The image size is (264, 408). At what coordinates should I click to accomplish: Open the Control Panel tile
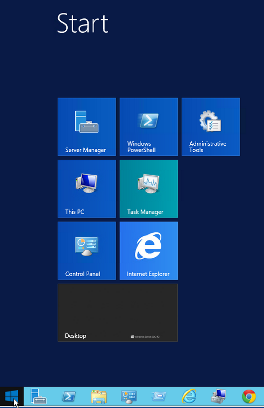[x=87, y=251]
